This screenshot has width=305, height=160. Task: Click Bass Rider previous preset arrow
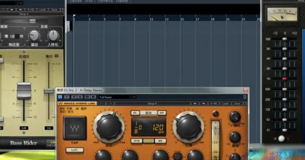pos(12,9)
